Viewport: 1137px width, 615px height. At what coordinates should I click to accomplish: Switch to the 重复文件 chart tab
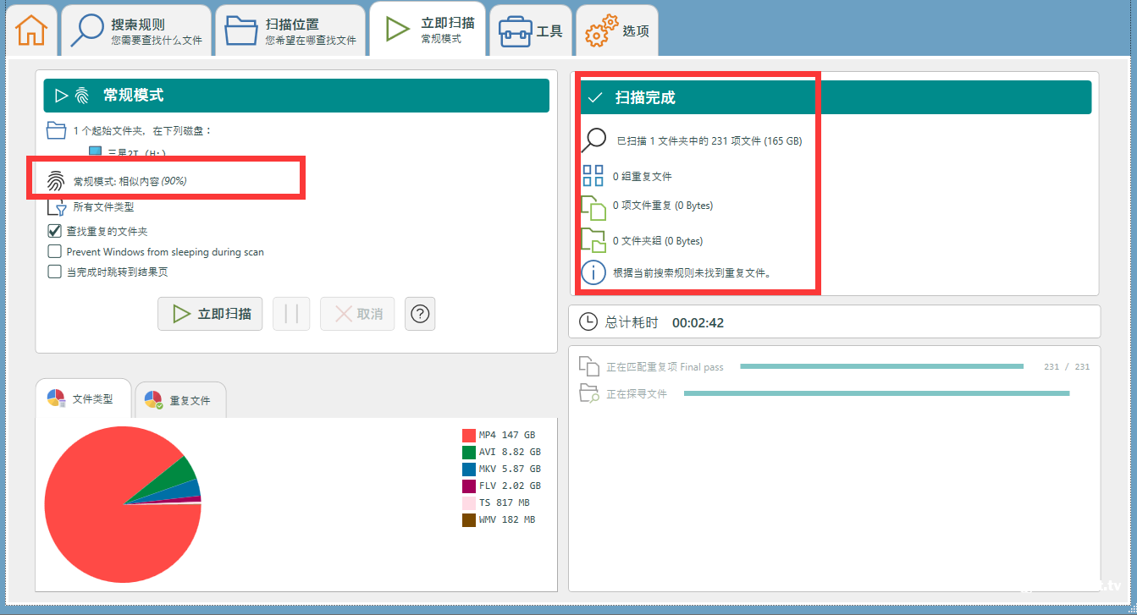180,400
